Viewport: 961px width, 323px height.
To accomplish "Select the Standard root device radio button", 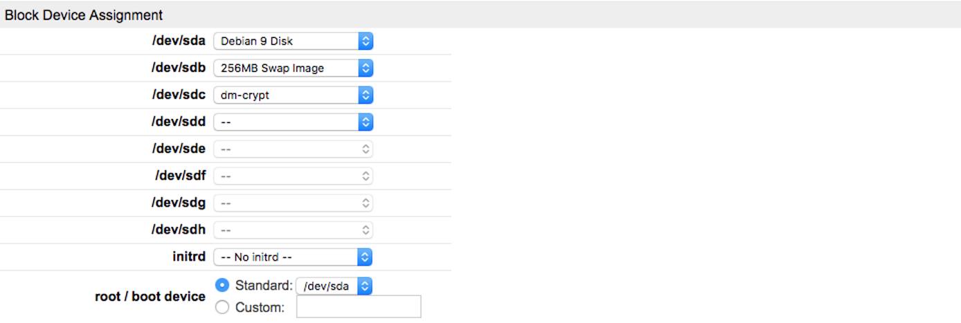I will (x=222, y=285).
